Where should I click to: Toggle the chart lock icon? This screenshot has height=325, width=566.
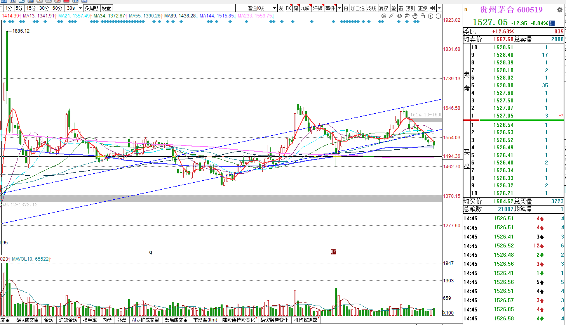click(423, 16)
